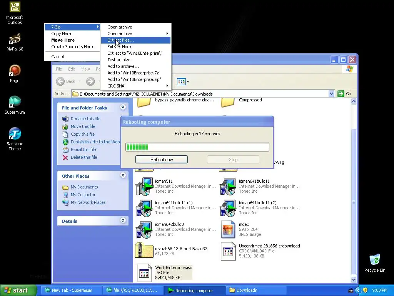
Task: Open My Documents in Other Places
Action: [x=84, y=187]
